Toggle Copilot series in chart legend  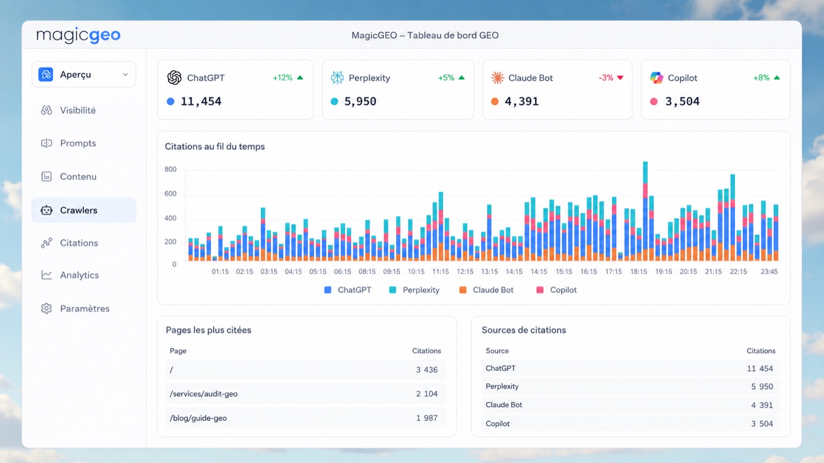coord(556,290)
